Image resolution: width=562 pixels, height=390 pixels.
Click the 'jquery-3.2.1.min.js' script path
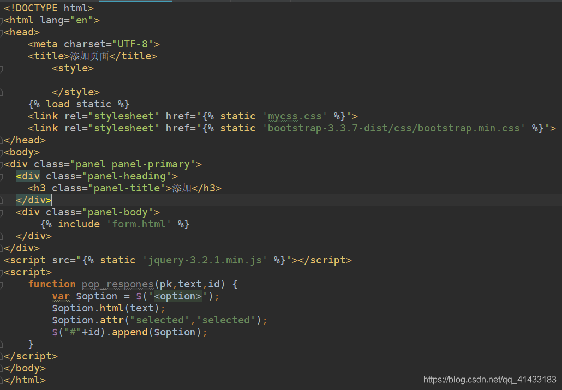pyautogui.click(x=205, y=260)
